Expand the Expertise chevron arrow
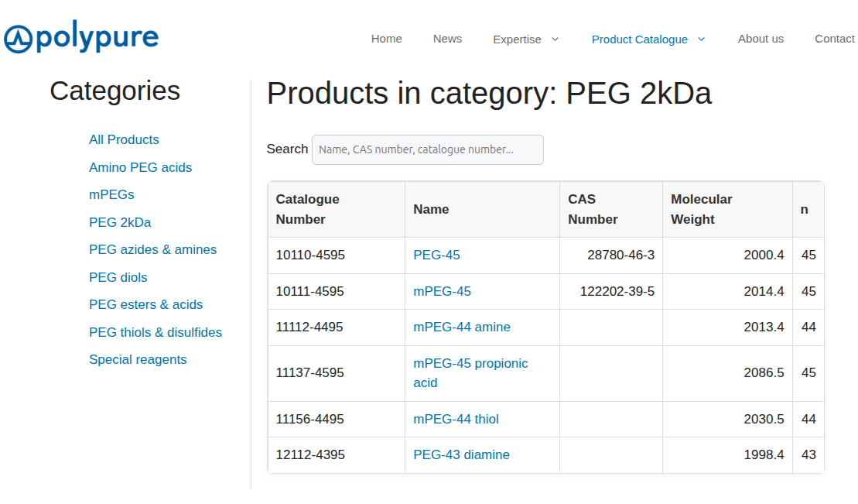Image resolution: width=858 pixels, height=504 pixels. (555, 39)
